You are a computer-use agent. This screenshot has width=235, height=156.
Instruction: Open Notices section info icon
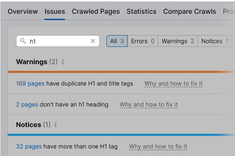pyautogui.click(x=56, y=125)
